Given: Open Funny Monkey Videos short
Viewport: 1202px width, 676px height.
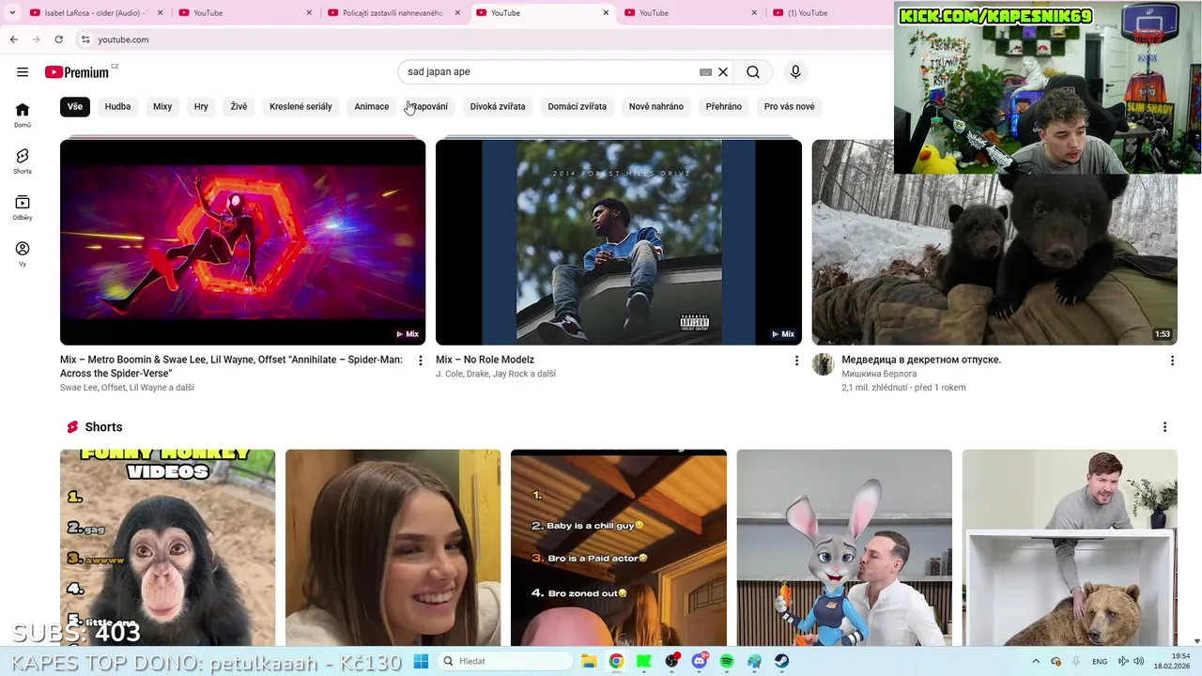Looking at the screenshot, I should [x=168, y=547].
